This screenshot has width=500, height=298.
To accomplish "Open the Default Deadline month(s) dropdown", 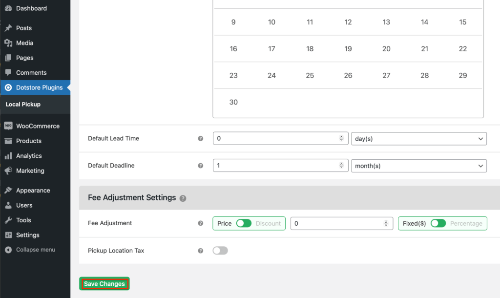I will coord(419,166).
